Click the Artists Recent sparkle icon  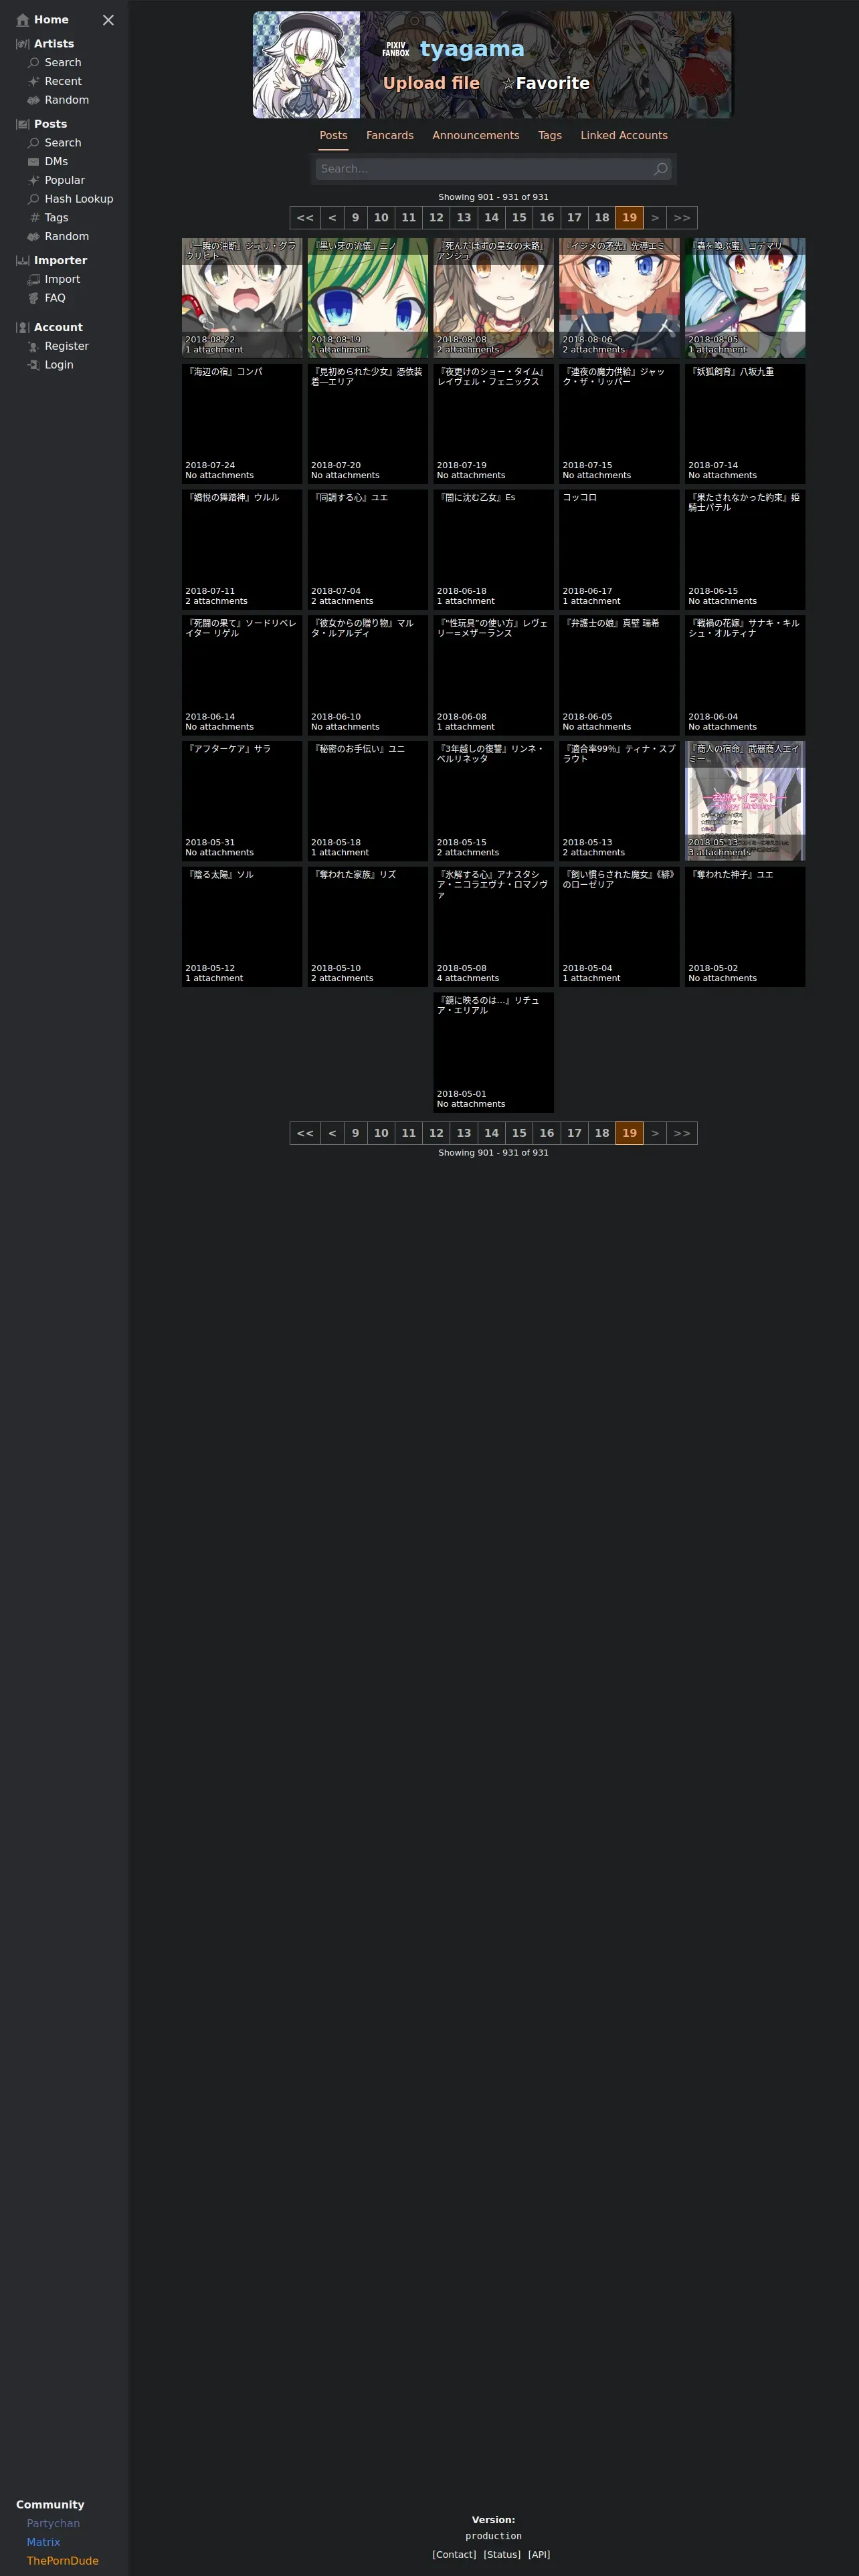coord(34,82)
